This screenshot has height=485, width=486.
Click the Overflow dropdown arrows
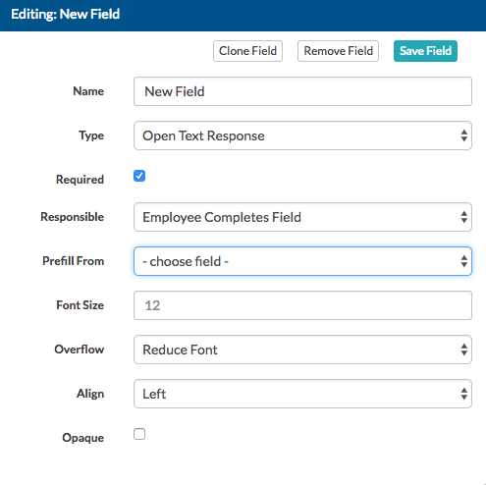[463, 350]
